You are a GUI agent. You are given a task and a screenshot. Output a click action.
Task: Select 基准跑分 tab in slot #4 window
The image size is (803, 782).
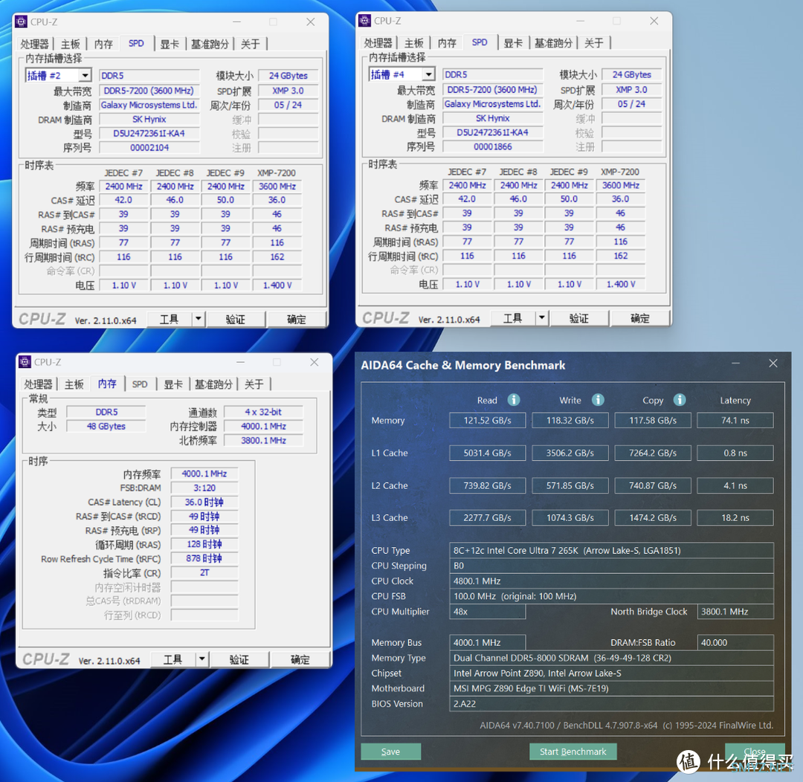(554, 43)
